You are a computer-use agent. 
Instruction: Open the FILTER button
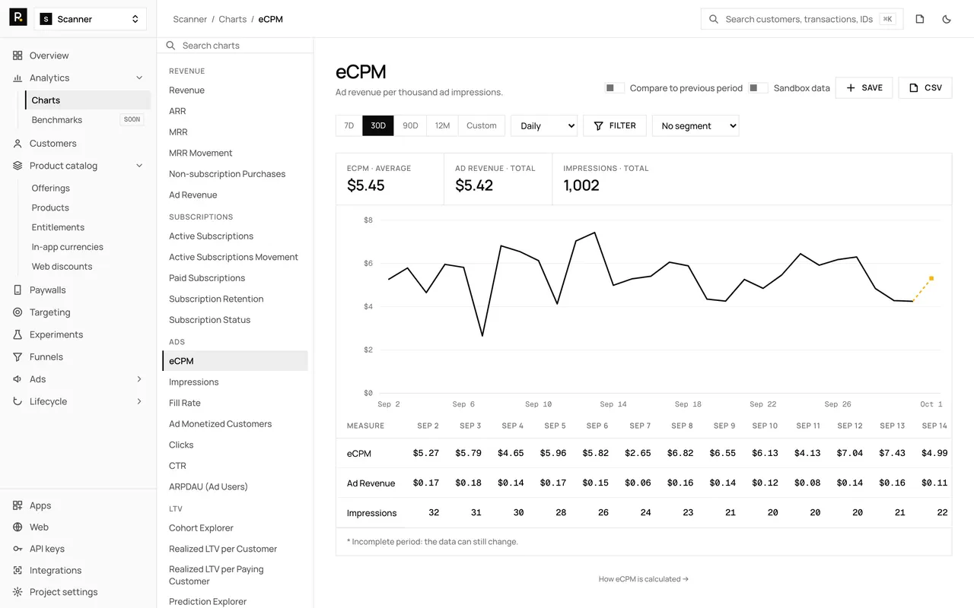[615, 126]
